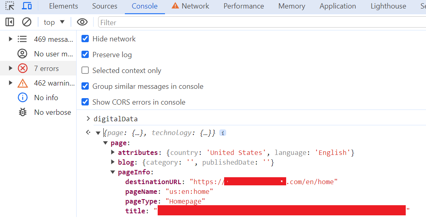Click the pageName value "us:en:home"
This screenshot has height=219, width=426.
189,191
